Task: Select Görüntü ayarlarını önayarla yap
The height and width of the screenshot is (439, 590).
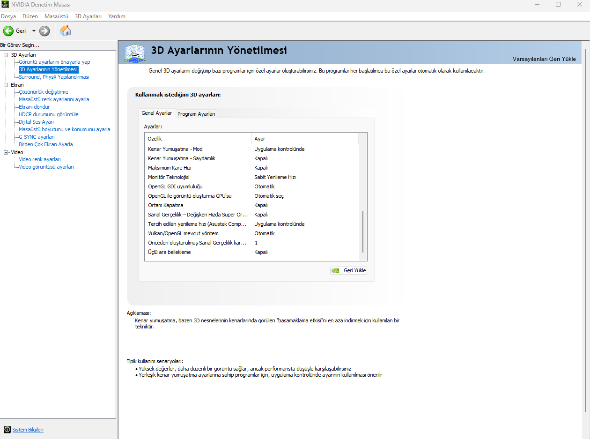Action: click(x=54, y=62)
